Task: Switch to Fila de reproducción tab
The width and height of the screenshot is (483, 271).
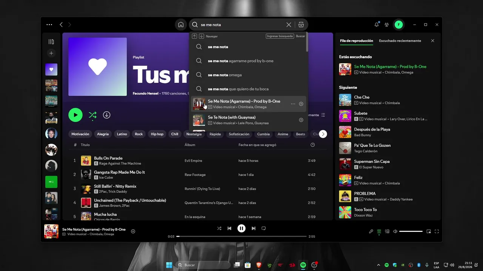Action: tap(357, 41)
